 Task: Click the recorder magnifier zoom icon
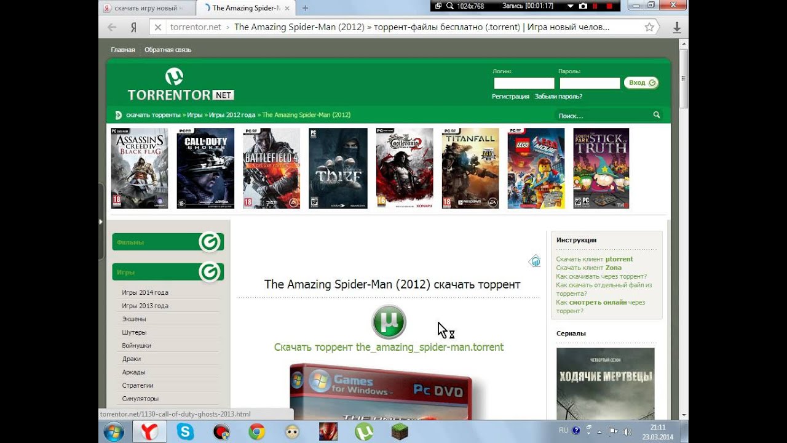[450, 6]
